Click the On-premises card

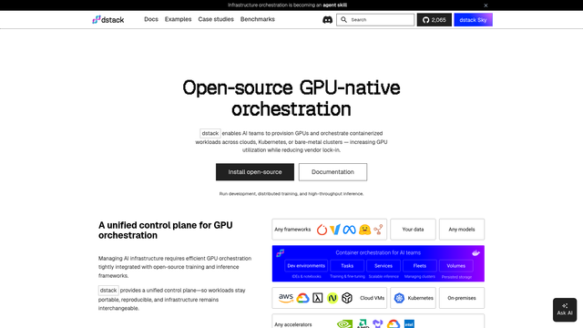(462, 298)
